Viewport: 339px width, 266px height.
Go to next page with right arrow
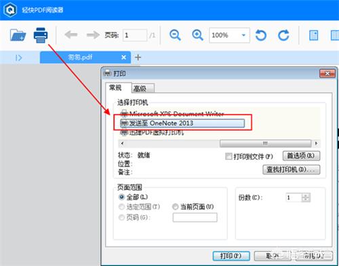(93, 35)
